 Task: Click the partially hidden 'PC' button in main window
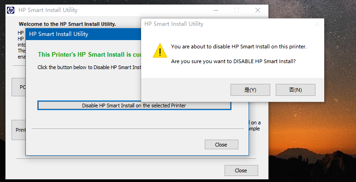click(18, 87)
